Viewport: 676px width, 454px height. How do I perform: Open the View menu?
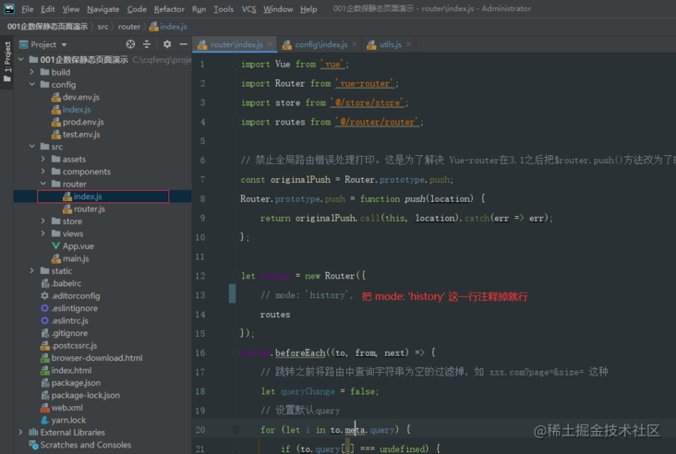click(x=71, y=9)
